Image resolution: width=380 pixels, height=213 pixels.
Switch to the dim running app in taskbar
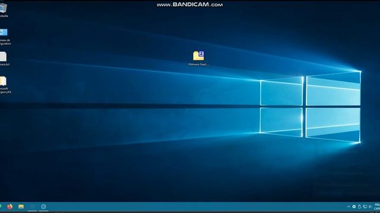(32, 206)
